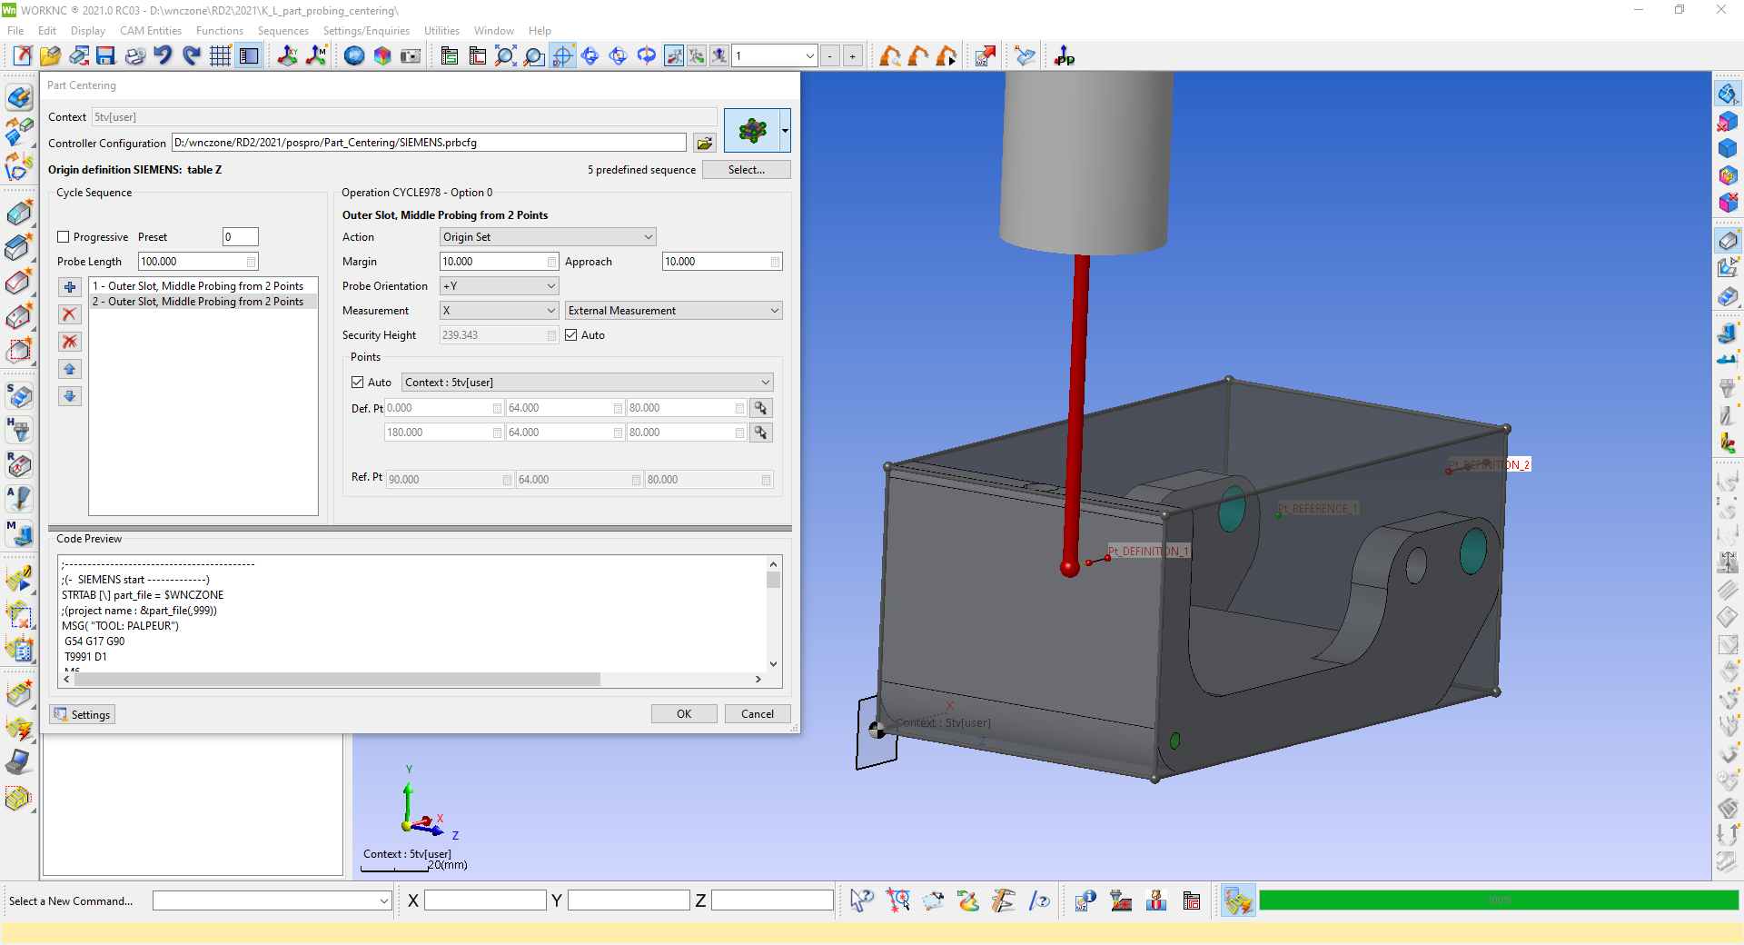Viewport: 1744px width, 945px height.
Task: Toggle the Progressive checkbox
Action: pos(64,237)
